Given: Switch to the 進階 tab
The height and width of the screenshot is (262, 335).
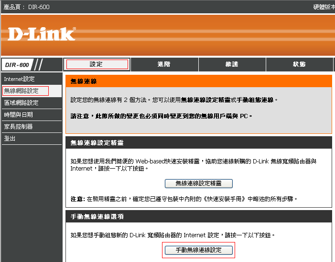Looking at the screenshot, I should [x=164, y=64].
